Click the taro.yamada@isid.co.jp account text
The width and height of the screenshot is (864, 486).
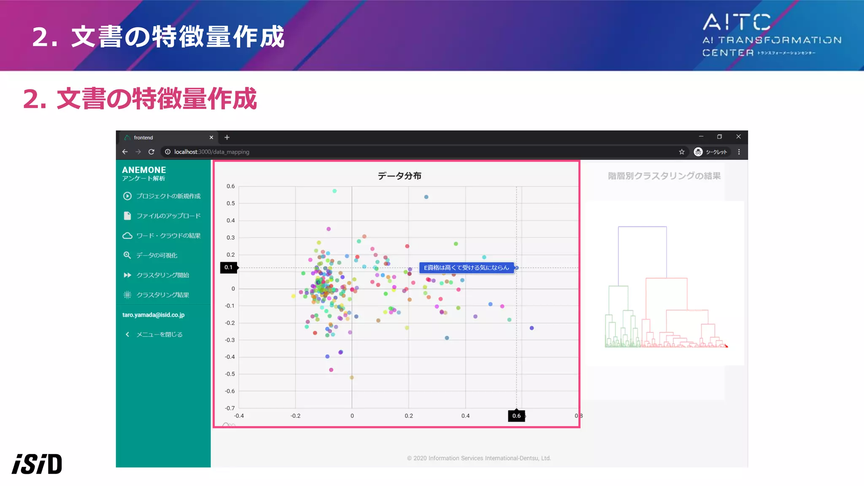154,315
